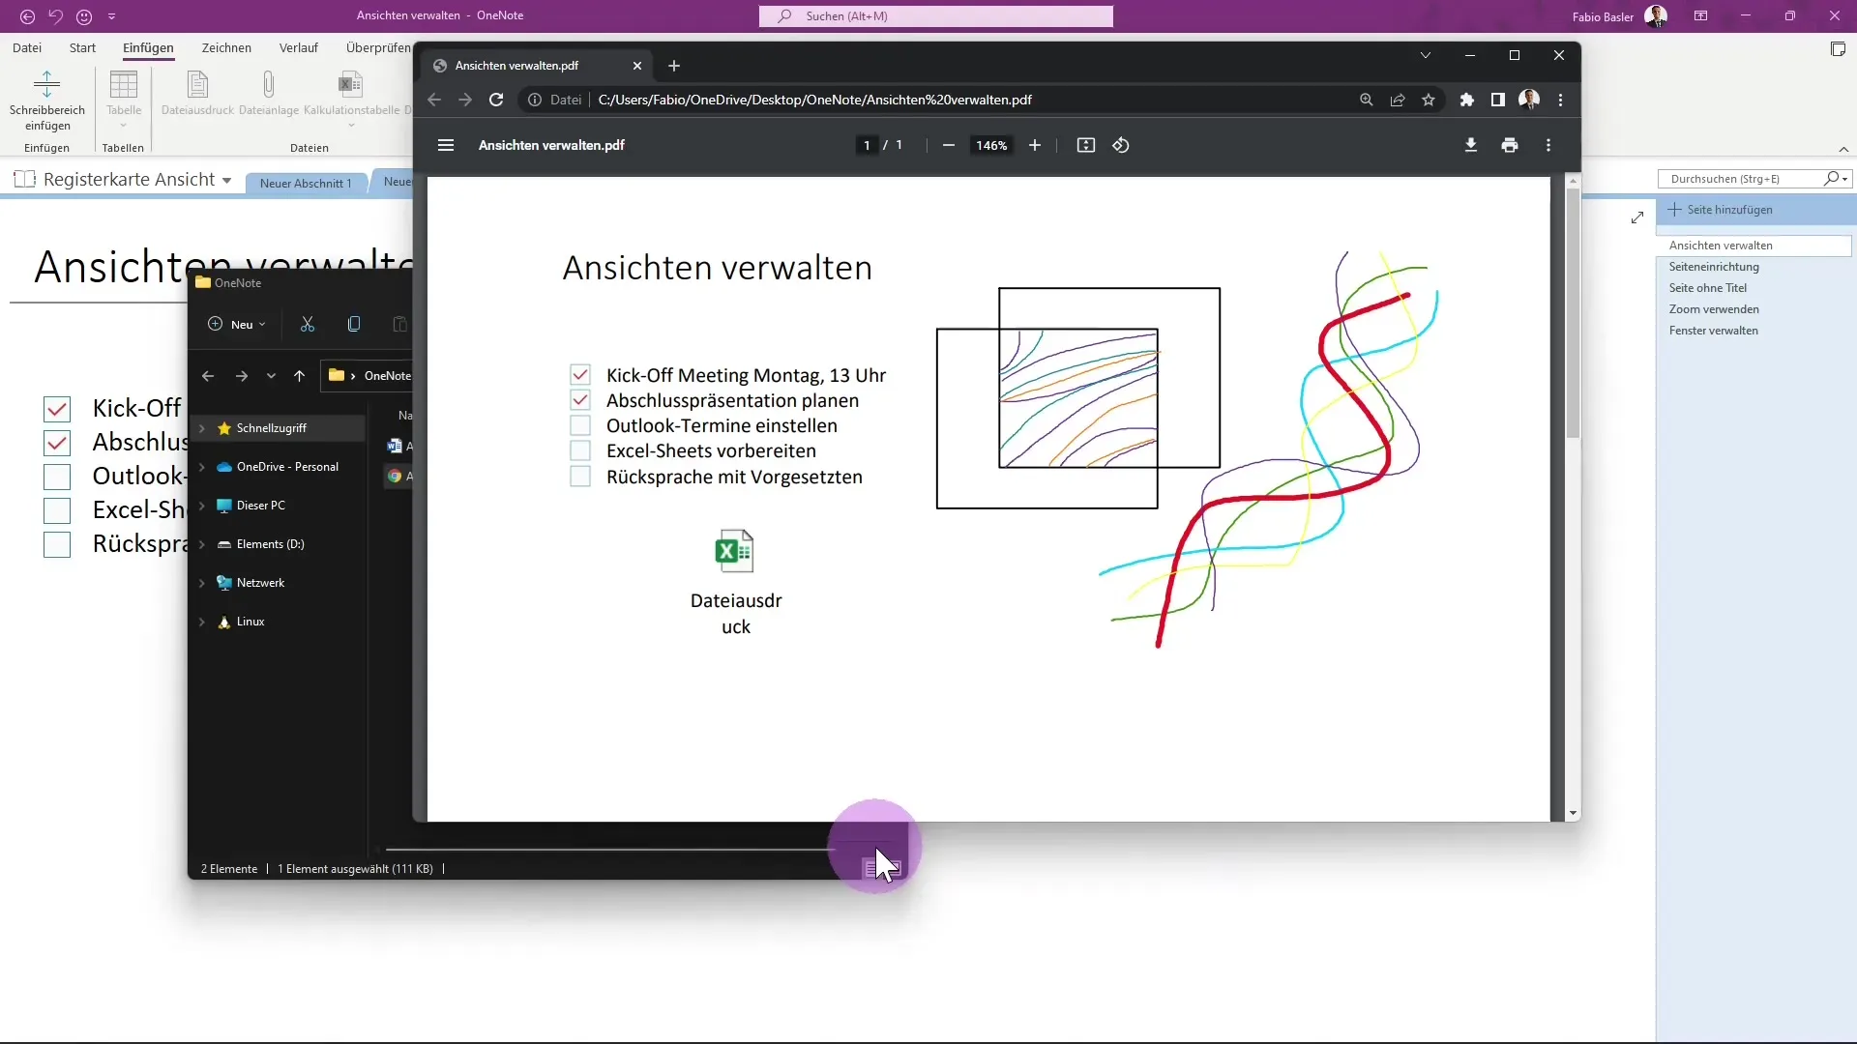
Task: Zoom out the PDF with minus icon
Action: (949, 145)
